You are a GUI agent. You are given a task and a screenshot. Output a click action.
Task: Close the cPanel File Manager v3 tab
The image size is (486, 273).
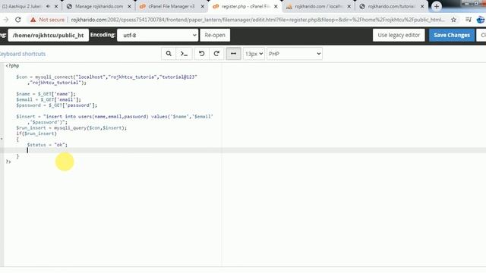coord(203,6)
